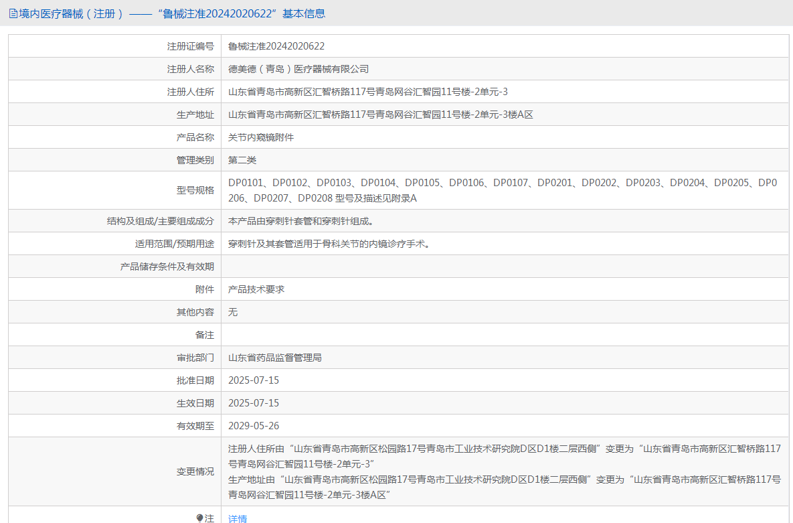Click the document icon in the page header
This screenshot has height=523, width=793.
(x=13, y=13)
